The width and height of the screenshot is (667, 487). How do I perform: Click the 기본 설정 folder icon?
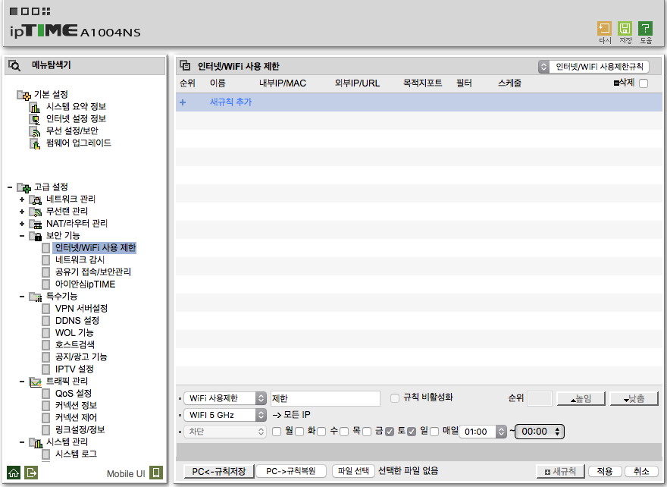23,95
